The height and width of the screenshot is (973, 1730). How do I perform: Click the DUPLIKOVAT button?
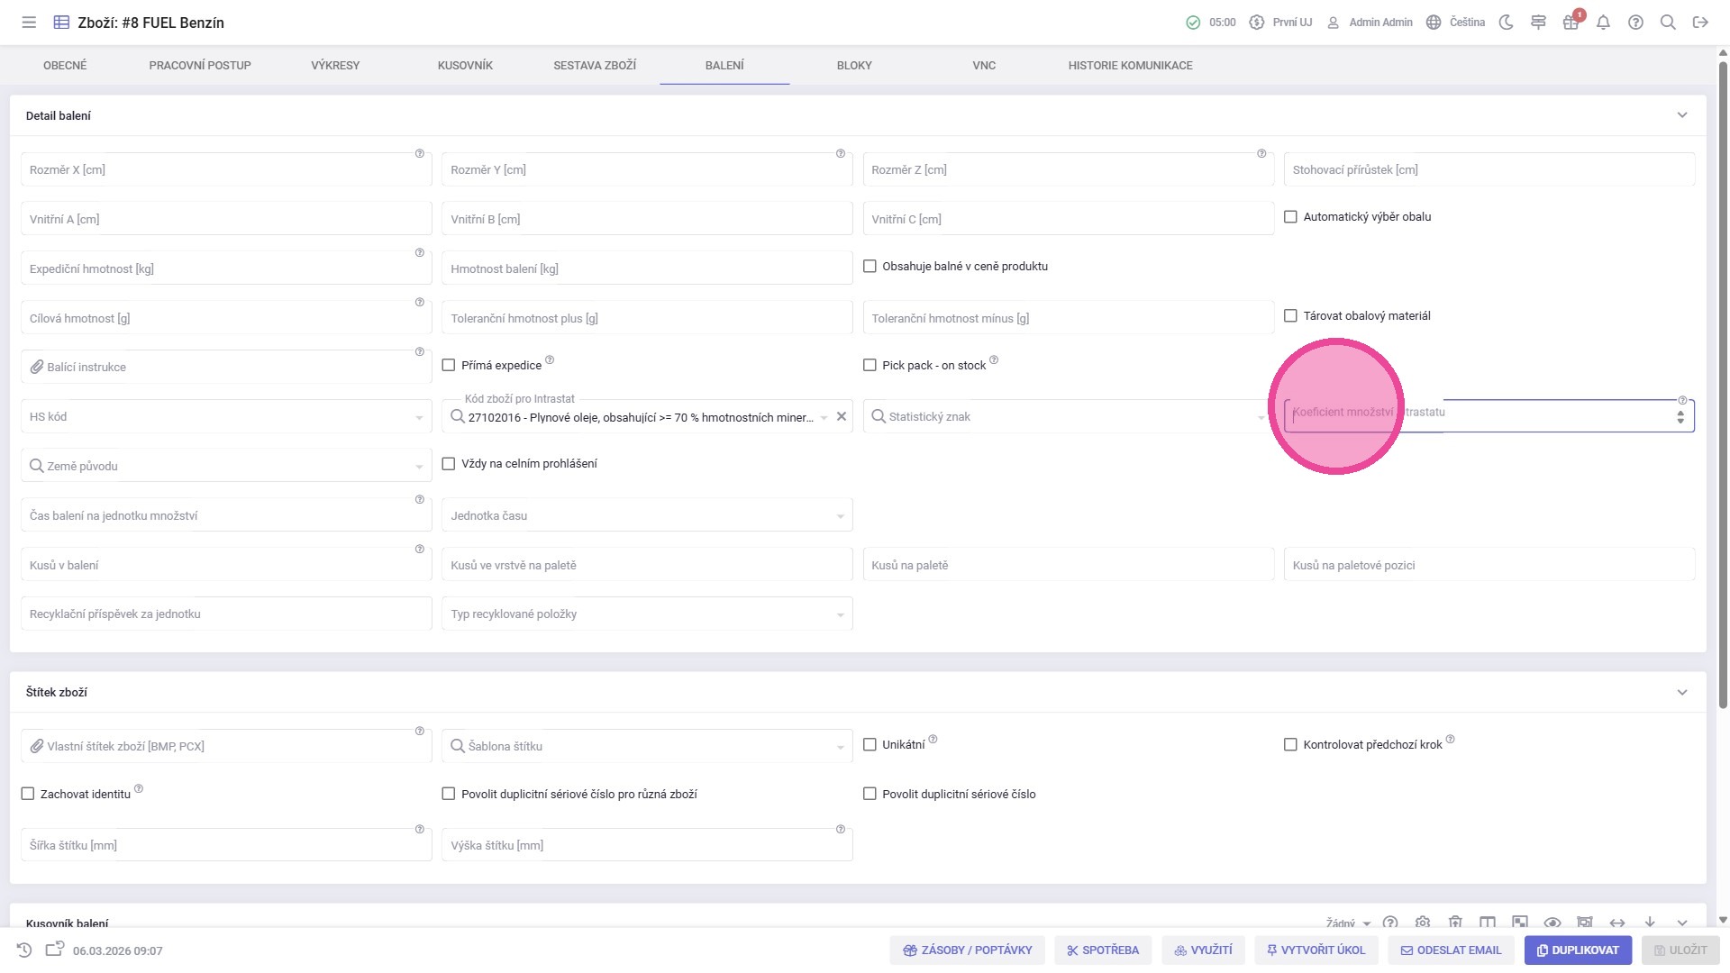(1577, 950)
